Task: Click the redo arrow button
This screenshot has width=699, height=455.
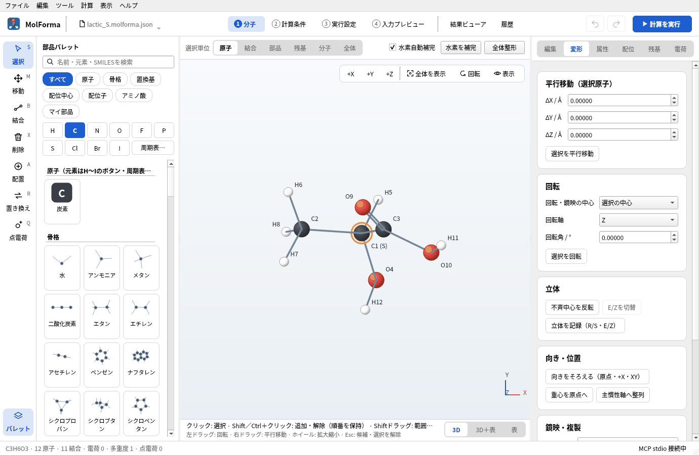Action: click(616, 24)
